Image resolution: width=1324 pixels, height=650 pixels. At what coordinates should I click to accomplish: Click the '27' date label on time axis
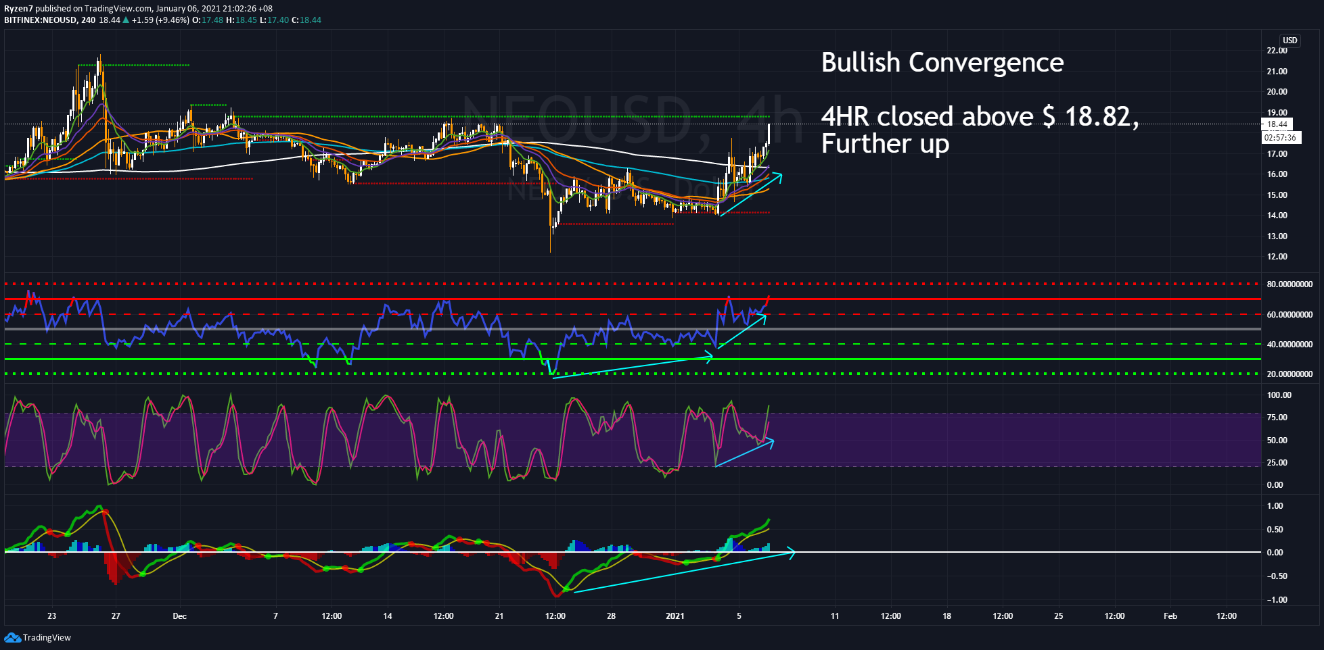[x=116, y=616]
